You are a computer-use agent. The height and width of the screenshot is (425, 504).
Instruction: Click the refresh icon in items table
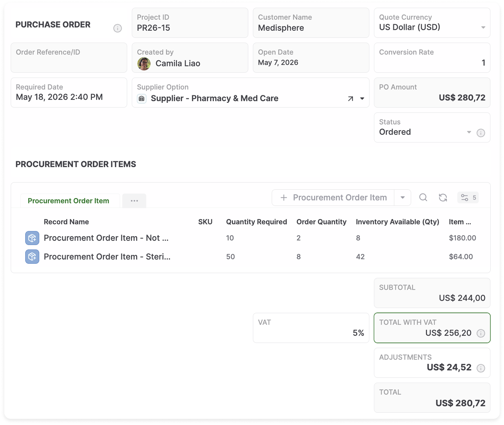point(443,198)
